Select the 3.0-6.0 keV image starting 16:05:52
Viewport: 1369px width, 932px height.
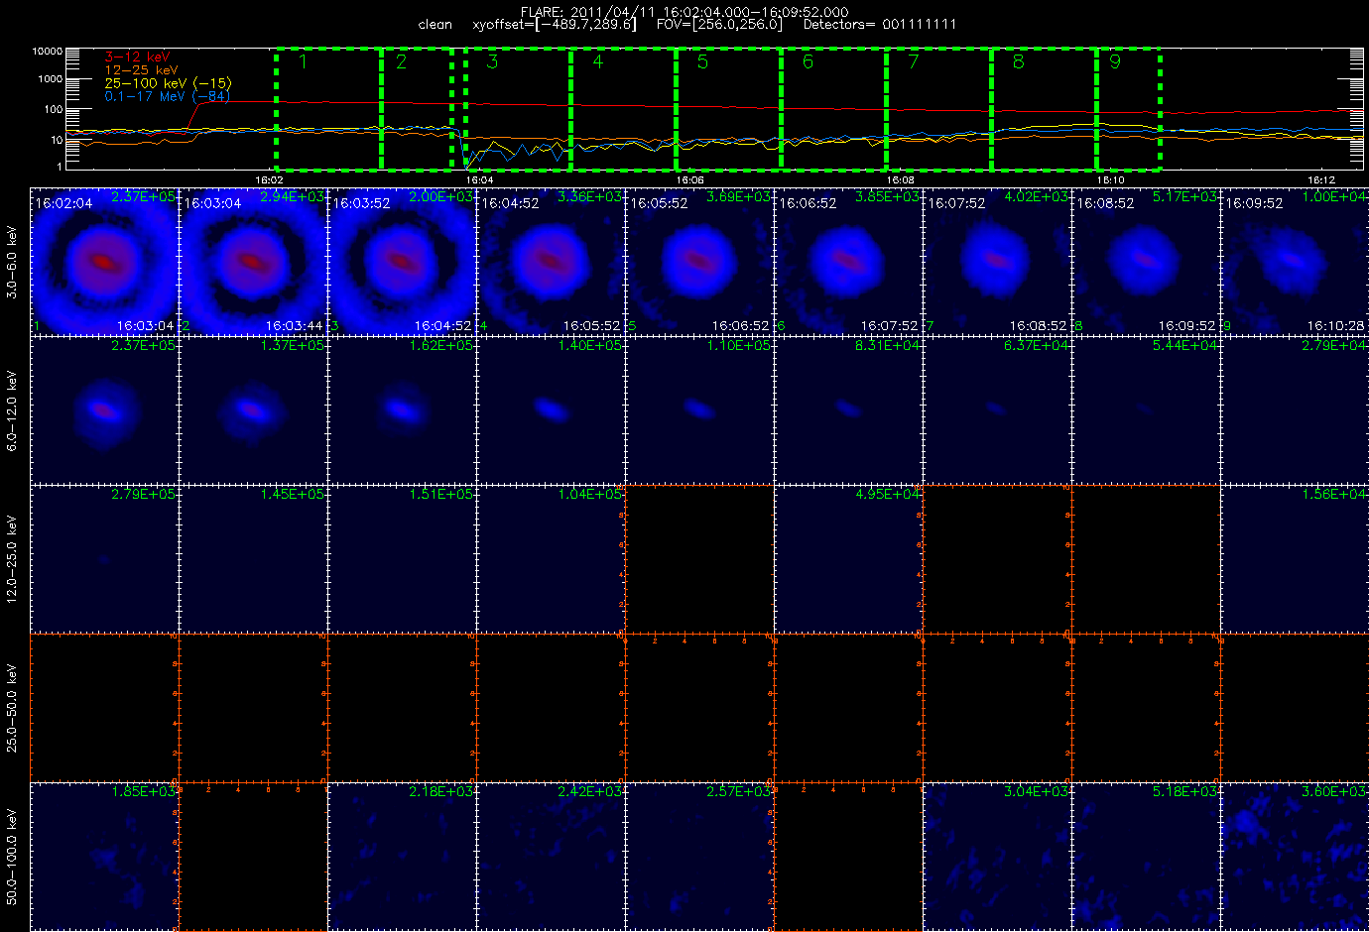coord(699,261)
